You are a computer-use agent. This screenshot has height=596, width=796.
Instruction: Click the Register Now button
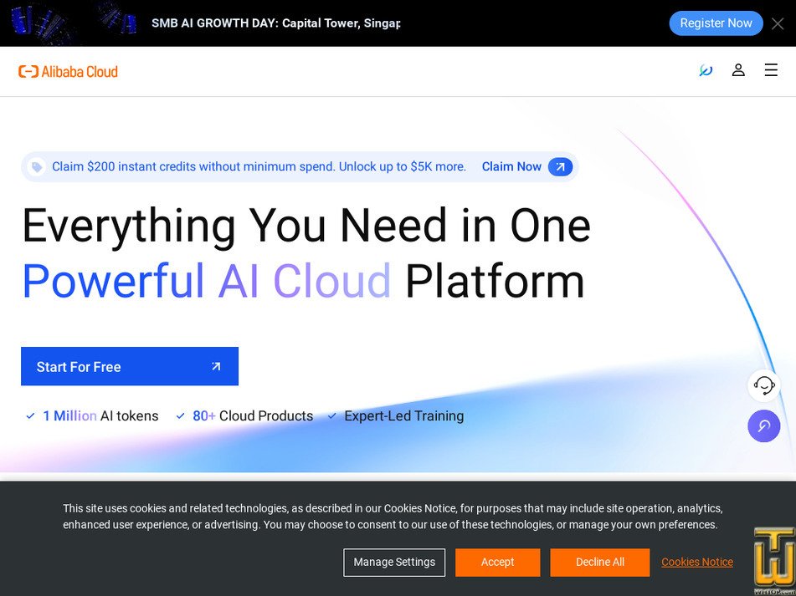click(716, 23)
